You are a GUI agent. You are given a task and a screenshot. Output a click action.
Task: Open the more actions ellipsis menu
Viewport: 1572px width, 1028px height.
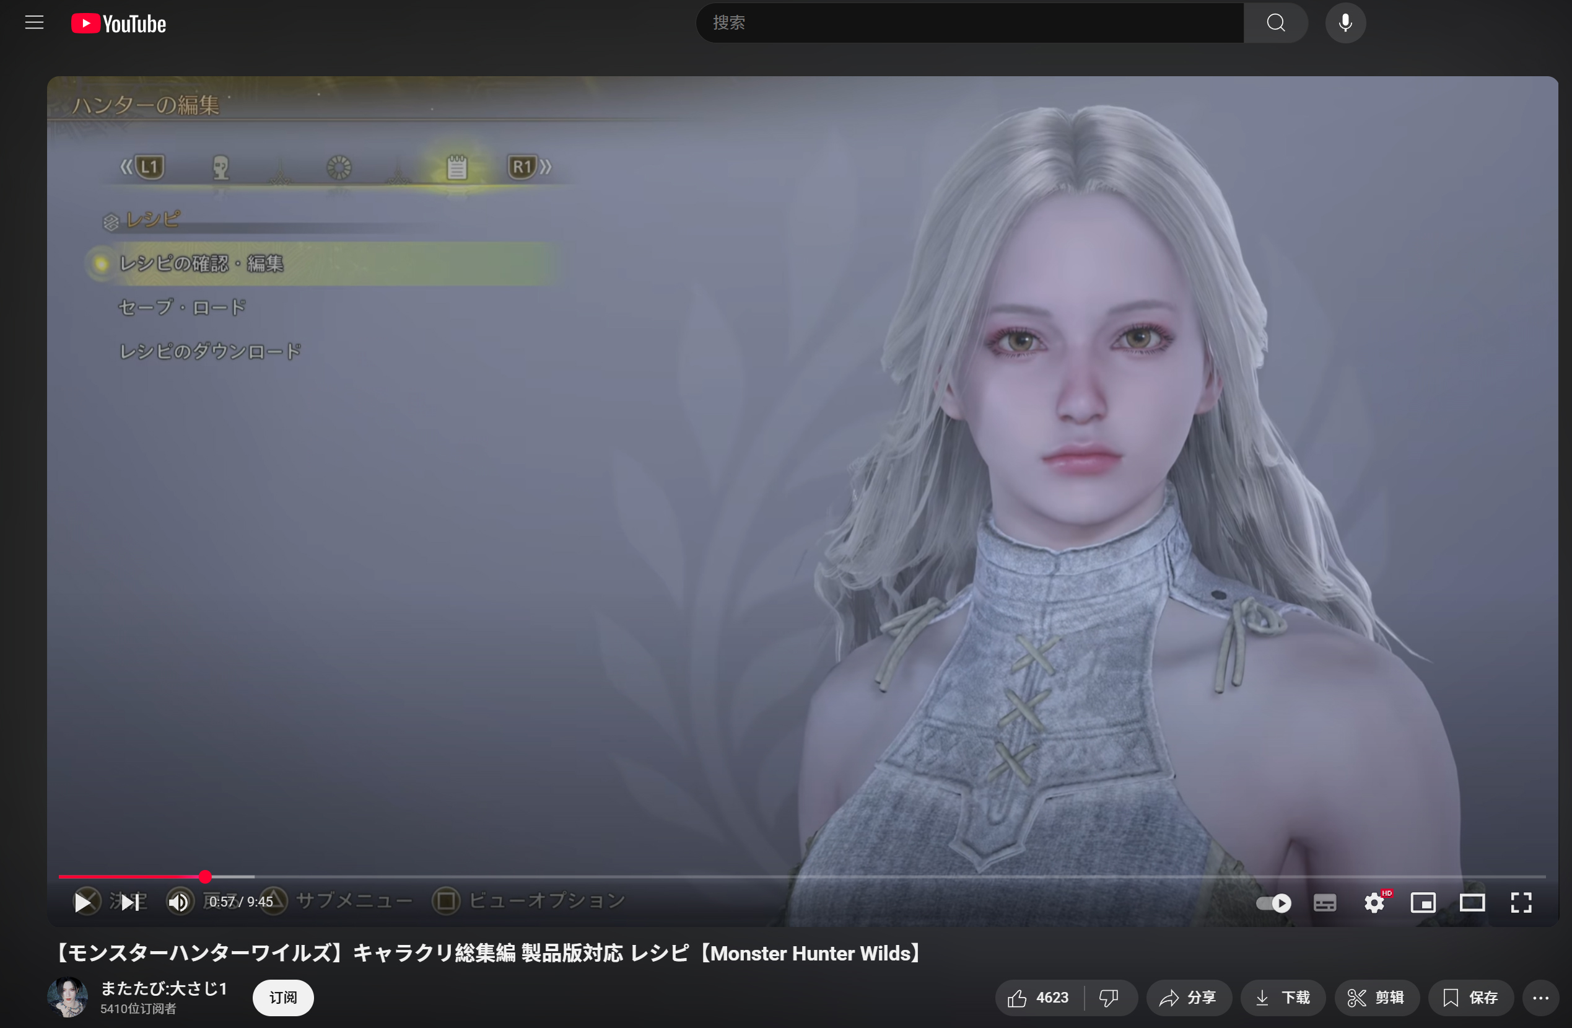1541,998
